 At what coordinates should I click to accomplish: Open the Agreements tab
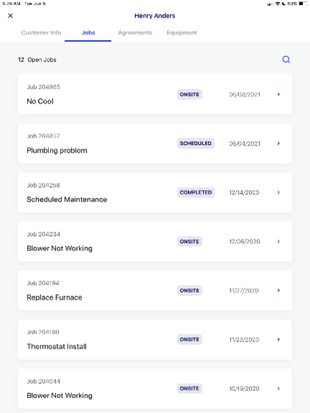click(135, 33)
